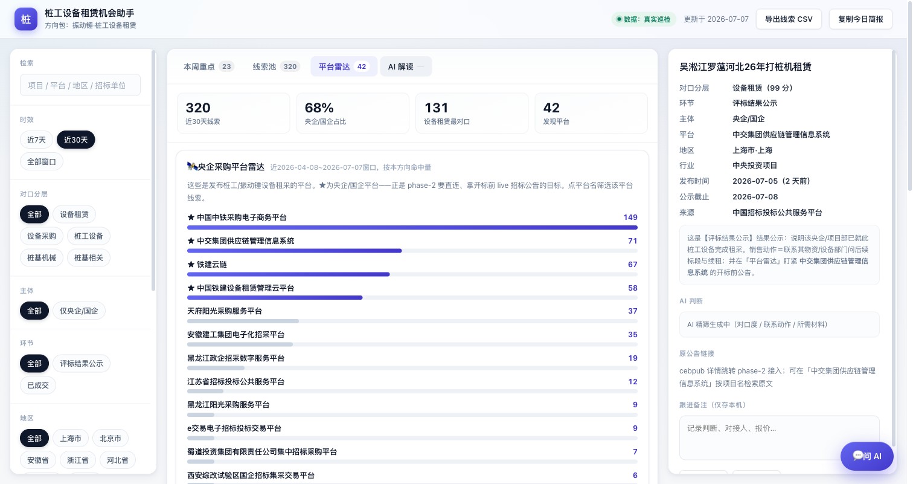Click 复制今日简报 button
The image size is (913, 484).
(860, 19)
